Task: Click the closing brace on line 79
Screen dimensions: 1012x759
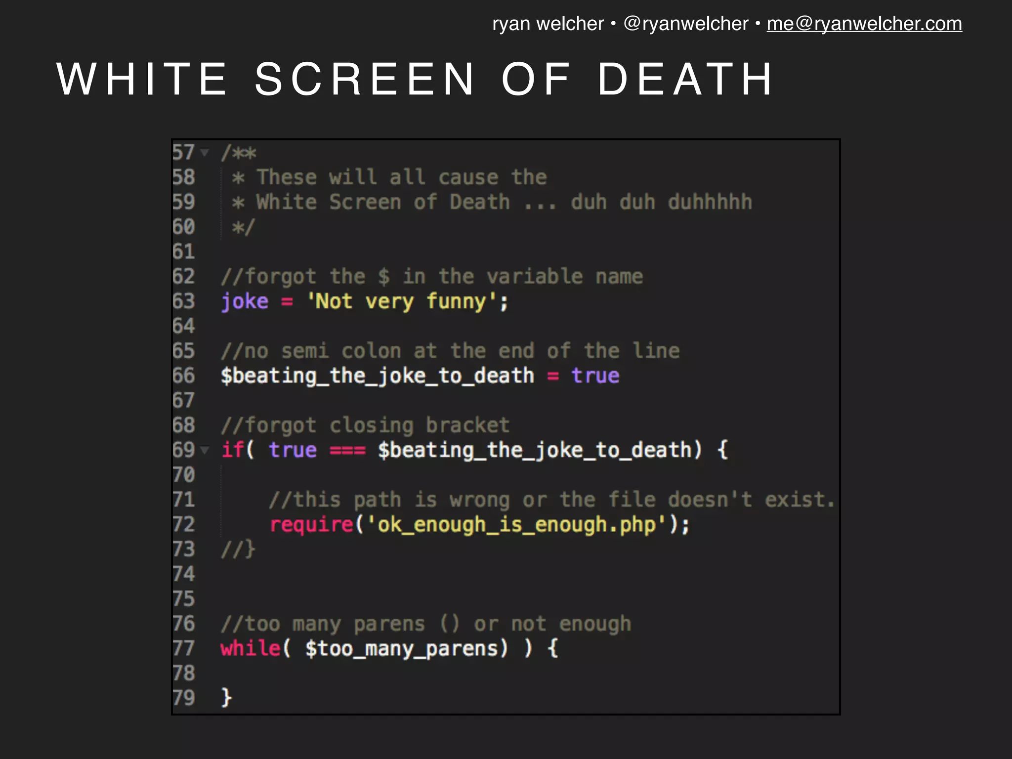Action: click(x=226, y=698)
